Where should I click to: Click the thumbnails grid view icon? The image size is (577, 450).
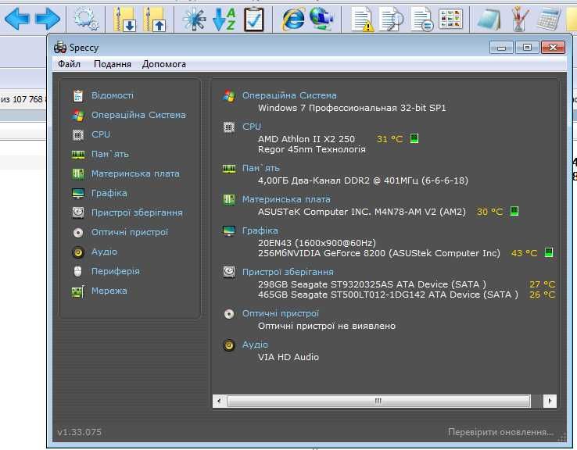point(451,19)
